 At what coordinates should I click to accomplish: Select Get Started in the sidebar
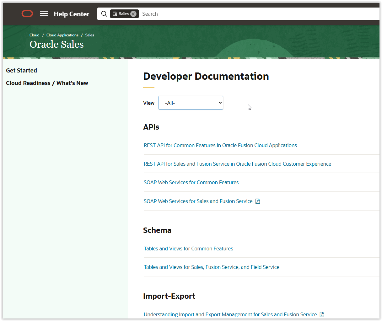[21, 70]
